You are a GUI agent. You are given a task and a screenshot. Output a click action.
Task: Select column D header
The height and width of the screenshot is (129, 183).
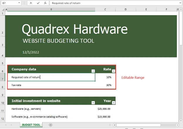click(x=126, y=9)
